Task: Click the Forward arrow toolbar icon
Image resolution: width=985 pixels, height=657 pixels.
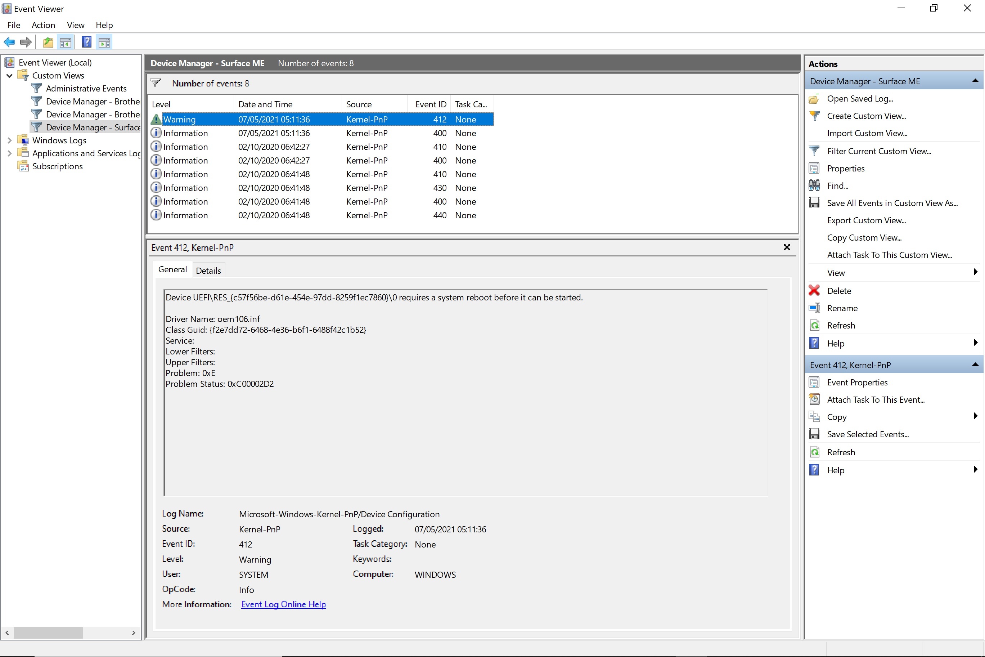Action: click(26, 42)
